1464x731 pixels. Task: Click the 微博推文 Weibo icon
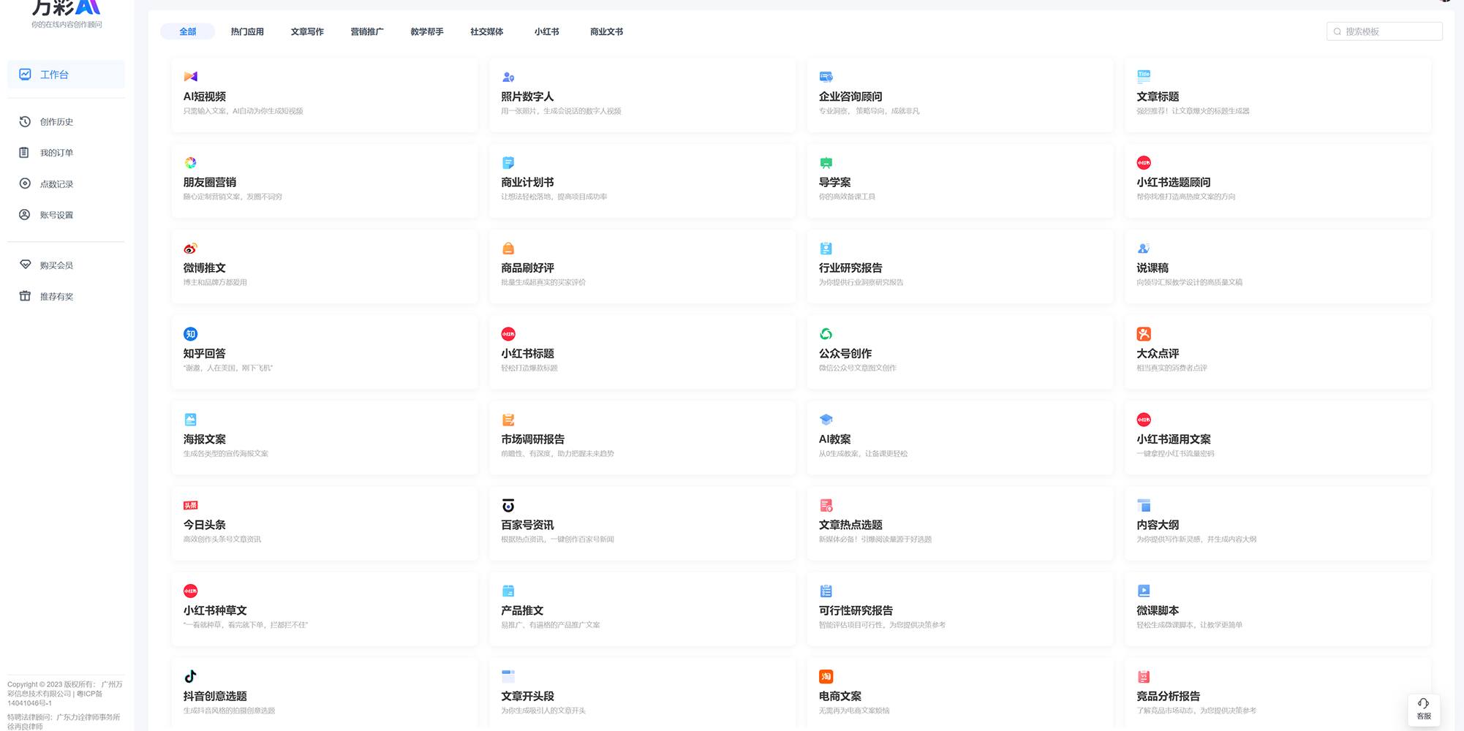pyautogui.click(x=190, y=249)
